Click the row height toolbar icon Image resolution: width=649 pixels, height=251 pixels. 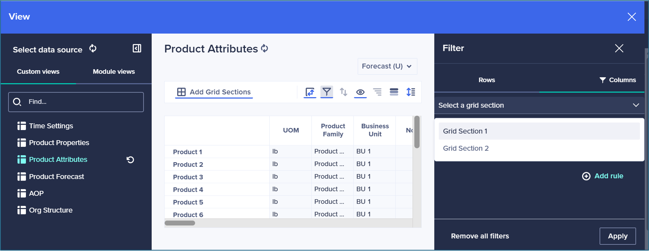click(411, 92)
